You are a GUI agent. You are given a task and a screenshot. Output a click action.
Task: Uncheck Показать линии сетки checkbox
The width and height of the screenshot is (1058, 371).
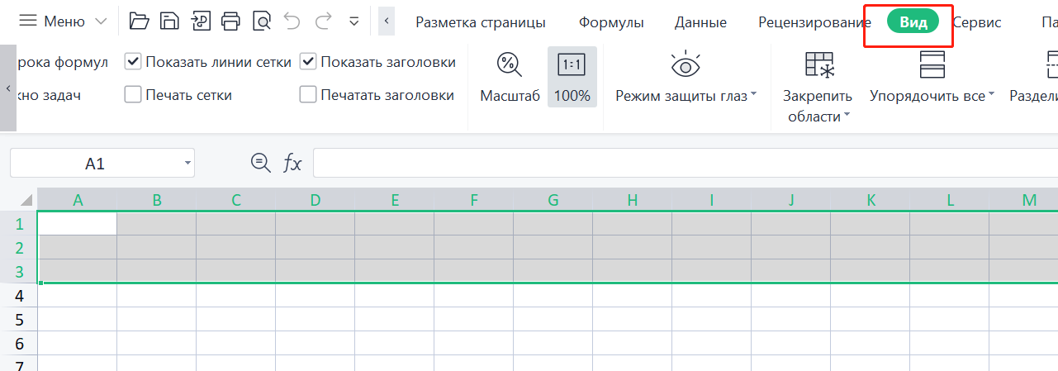(133, 62)
